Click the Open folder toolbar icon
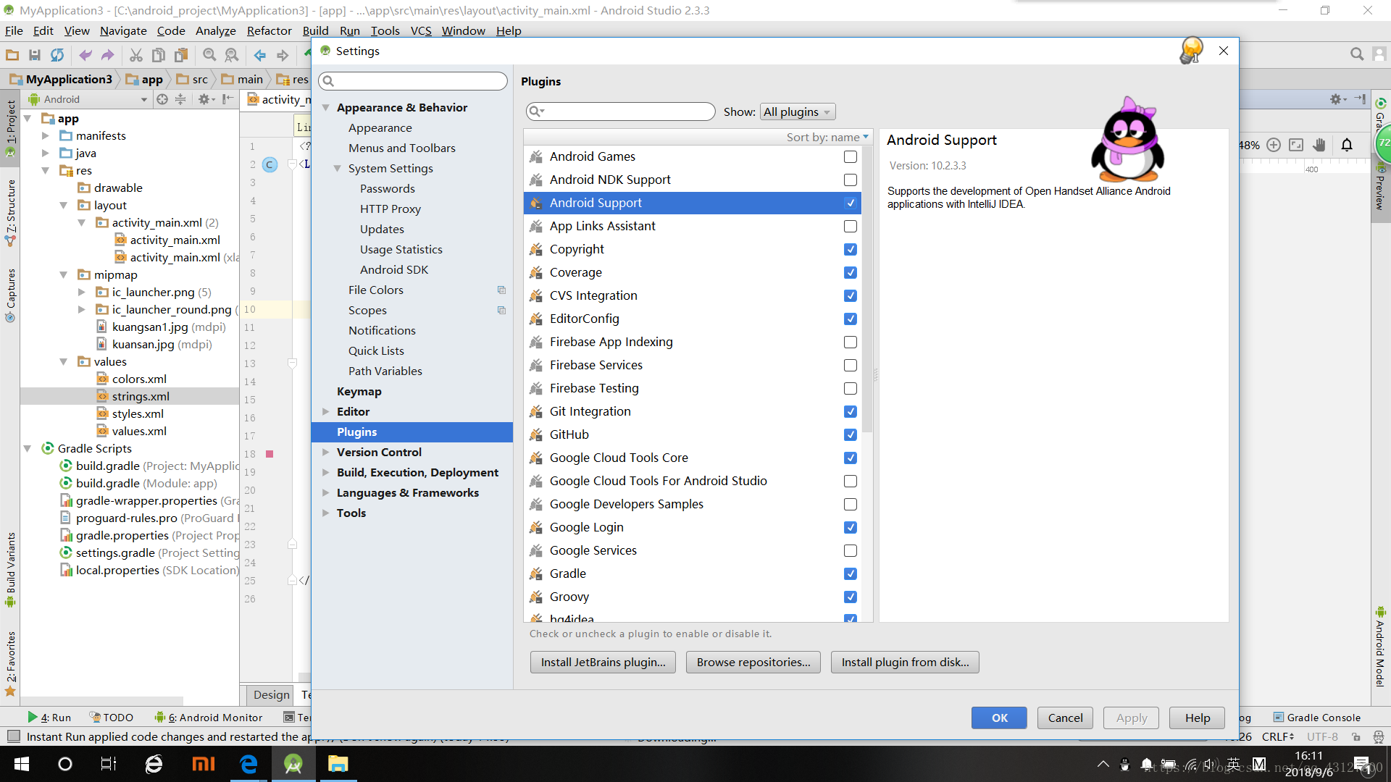Image resolution: width=1391 pixels, height=782 pixels. pos(12,55)
